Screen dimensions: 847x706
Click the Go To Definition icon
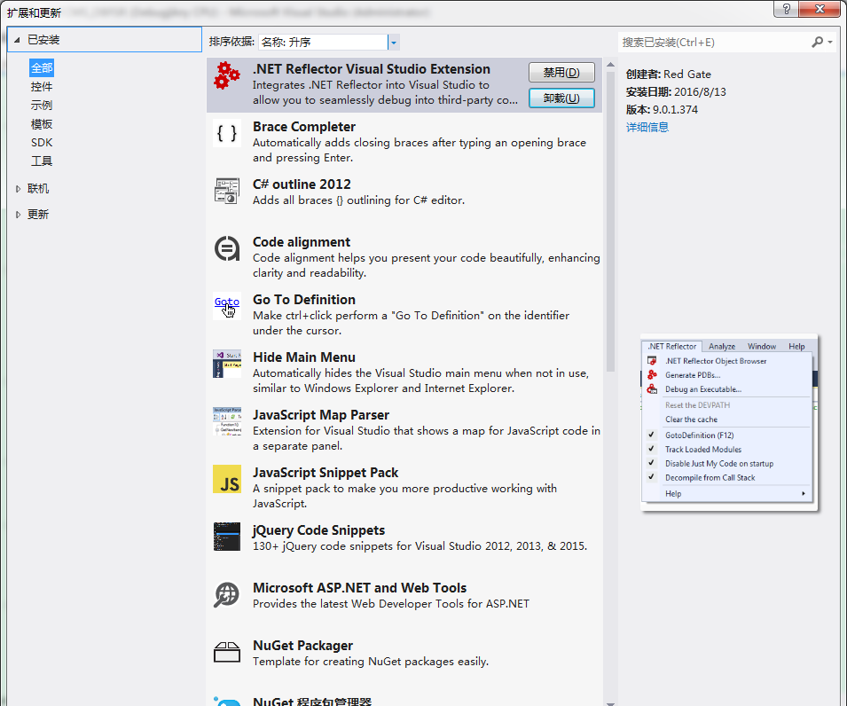tap(227, 306)
